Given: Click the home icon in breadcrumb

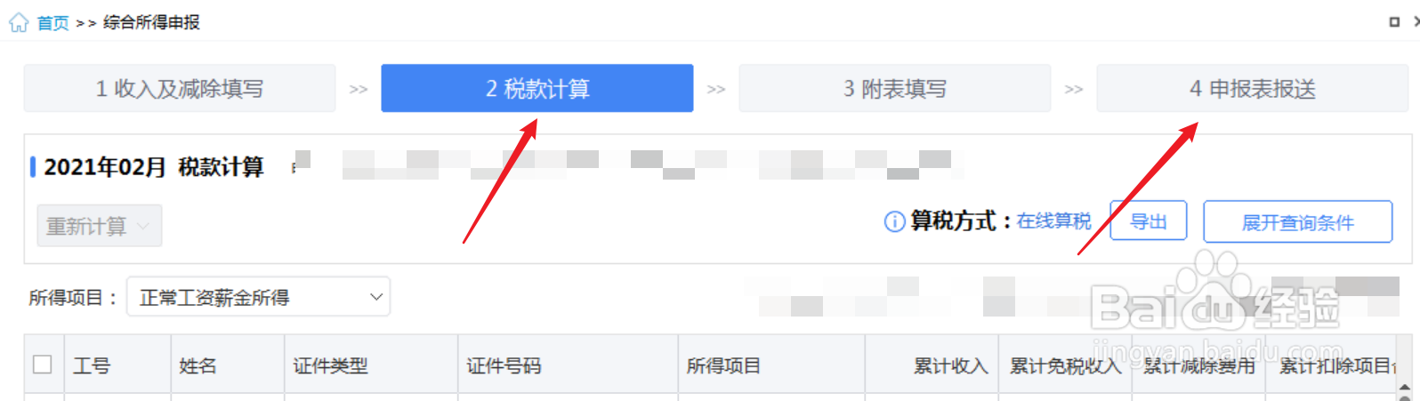Looking at the screenshot, I should 19,22.
